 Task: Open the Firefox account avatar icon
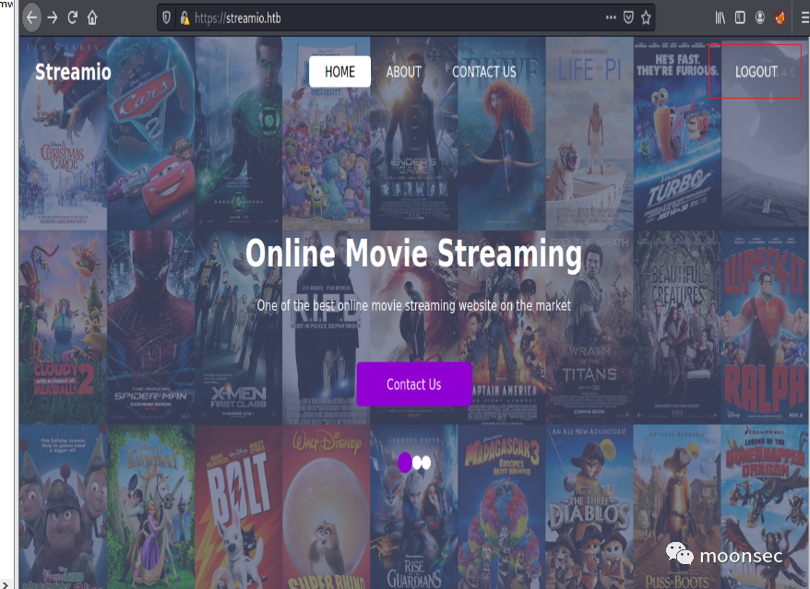760,18
